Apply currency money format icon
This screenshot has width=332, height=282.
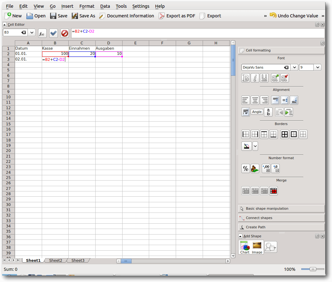point(255,168)
